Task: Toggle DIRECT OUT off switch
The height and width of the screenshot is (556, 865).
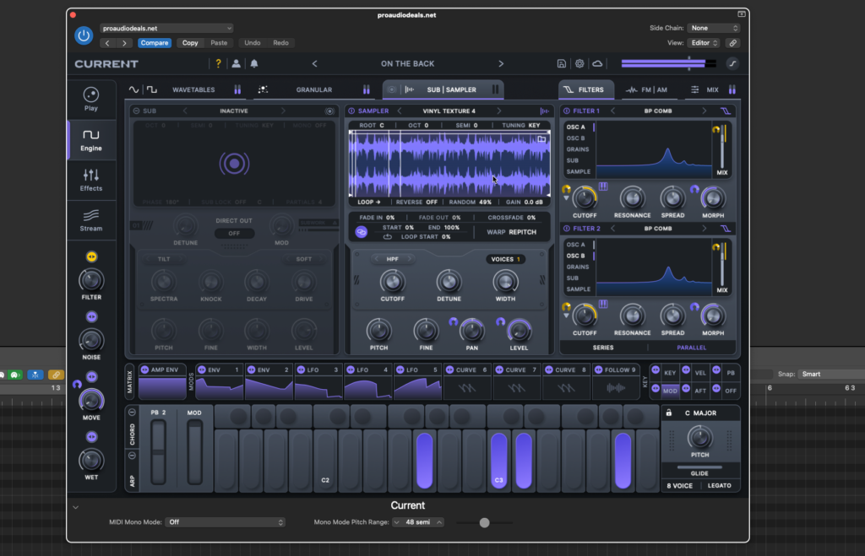Action: coord(234,233)
